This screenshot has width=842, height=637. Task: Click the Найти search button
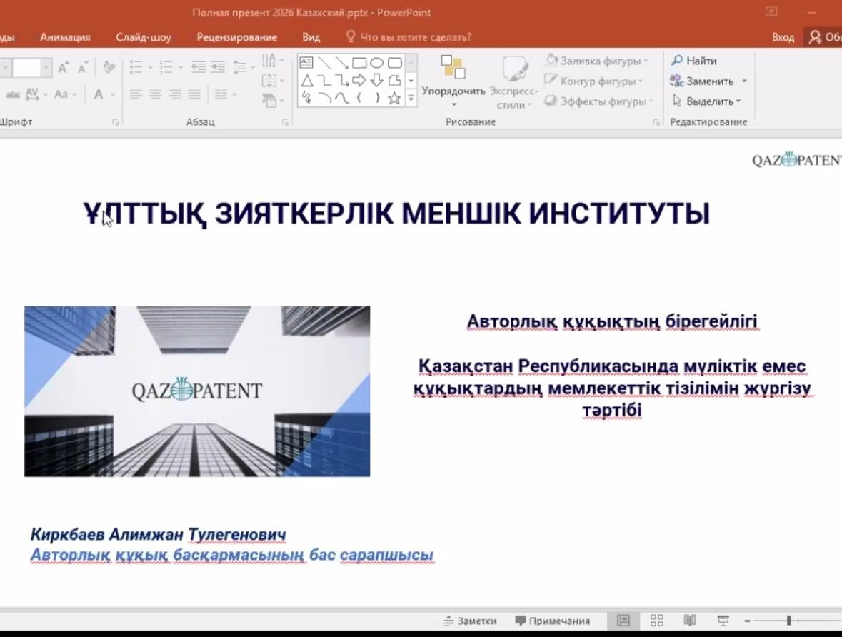pos(694,61)
